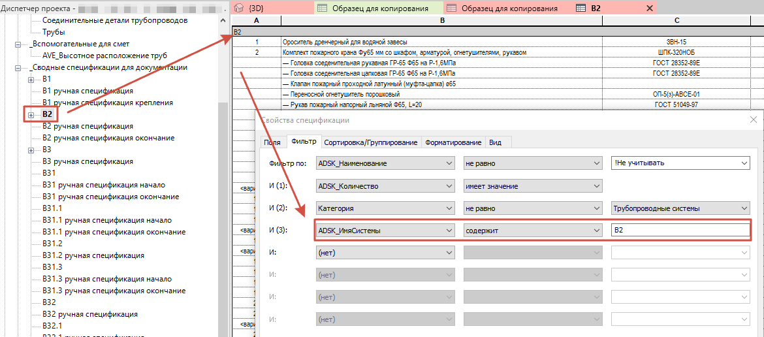
Task: Select B31.1 ручная спецификация окончание
Action: [x=114, y=232]
